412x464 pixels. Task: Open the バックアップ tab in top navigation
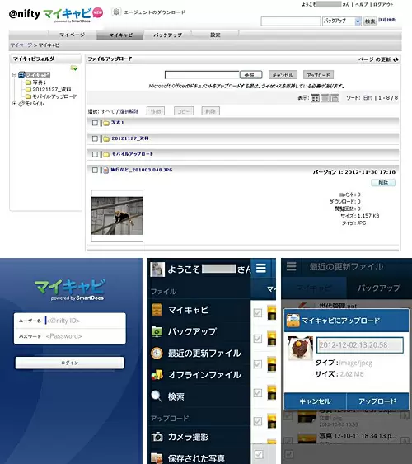pyautogui.click(x=168, y=35)
